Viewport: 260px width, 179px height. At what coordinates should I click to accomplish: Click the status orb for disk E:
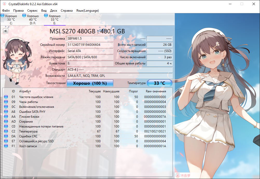[x=46, y=16]
